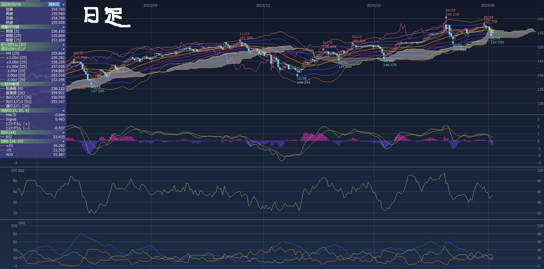This screenshot has width=544, height=269.
Task: Select the -2.00σ [25] row
Action: pyautogui.click(x=33, y=75)
